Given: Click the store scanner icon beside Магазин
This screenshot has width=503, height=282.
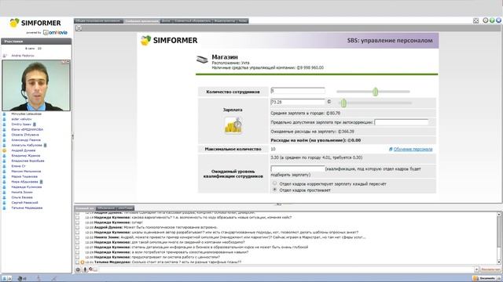Looking at the screenshot, I should [202, 60].
